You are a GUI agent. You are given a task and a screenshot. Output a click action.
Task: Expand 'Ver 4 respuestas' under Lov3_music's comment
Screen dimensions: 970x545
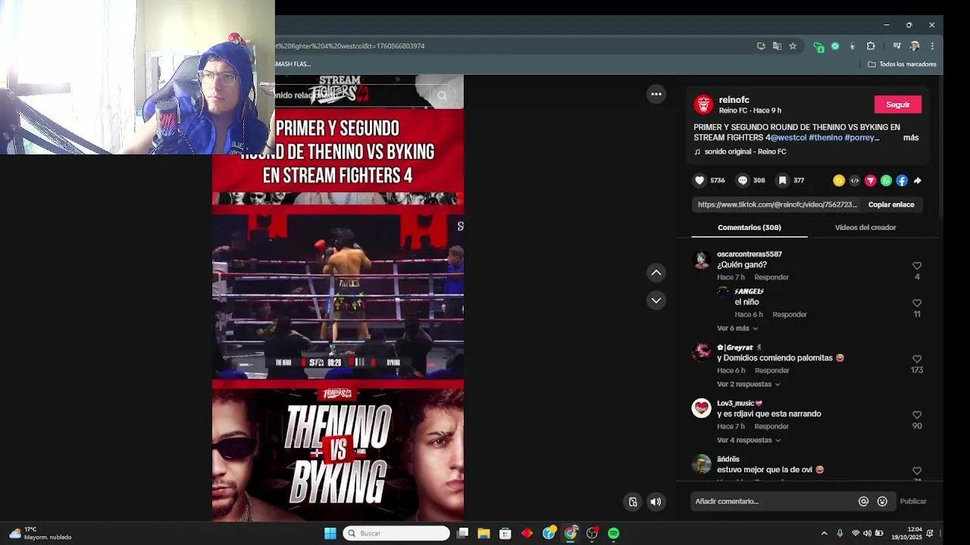click(749, 441)
